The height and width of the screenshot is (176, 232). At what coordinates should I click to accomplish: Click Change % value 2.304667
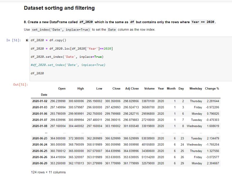pos(213,163)
